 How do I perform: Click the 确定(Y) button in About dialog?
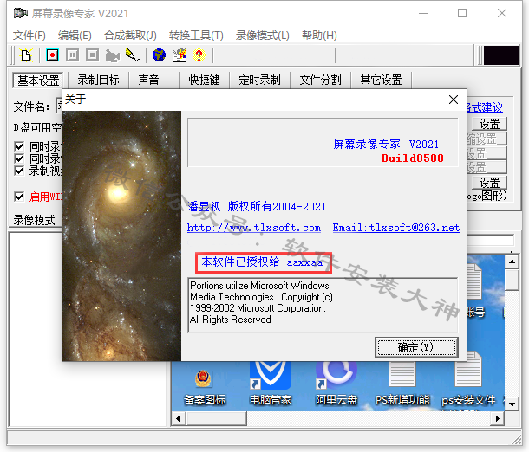[416, 347]
